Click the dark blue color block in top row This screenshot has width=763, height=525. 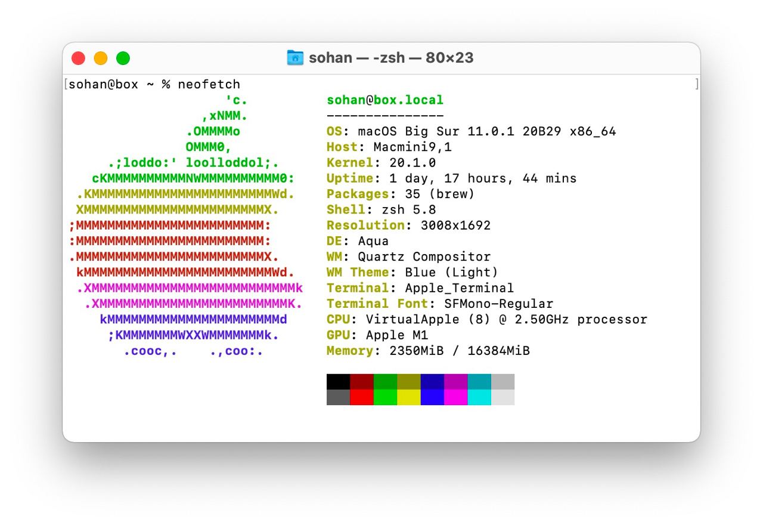pos(432,382)
